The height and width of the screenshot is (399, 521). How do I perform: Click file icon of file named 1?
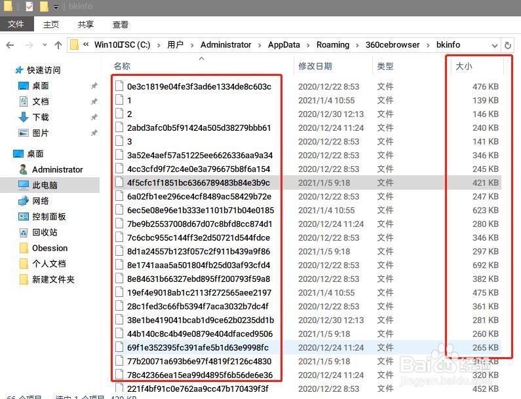click(x=119, y=100)
